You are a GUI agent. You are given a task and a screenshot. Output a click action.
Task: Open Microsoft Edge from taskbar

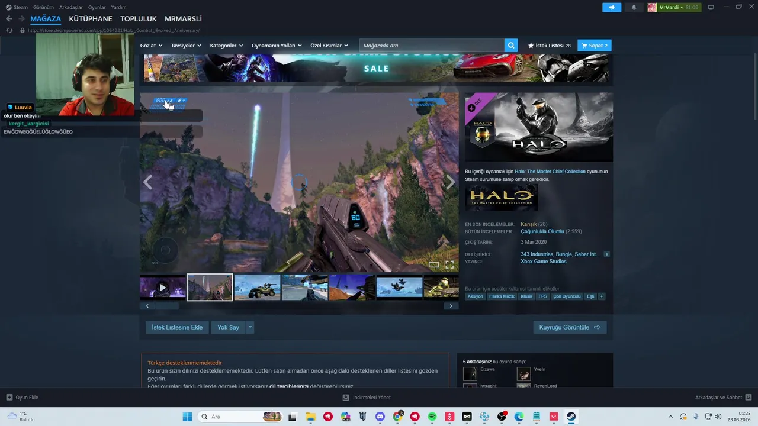click(x=519, y=417)
